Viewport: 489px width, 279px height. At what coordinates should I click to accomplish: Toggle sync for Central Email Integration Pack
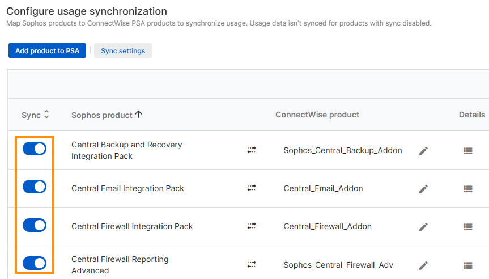(35, 187)
